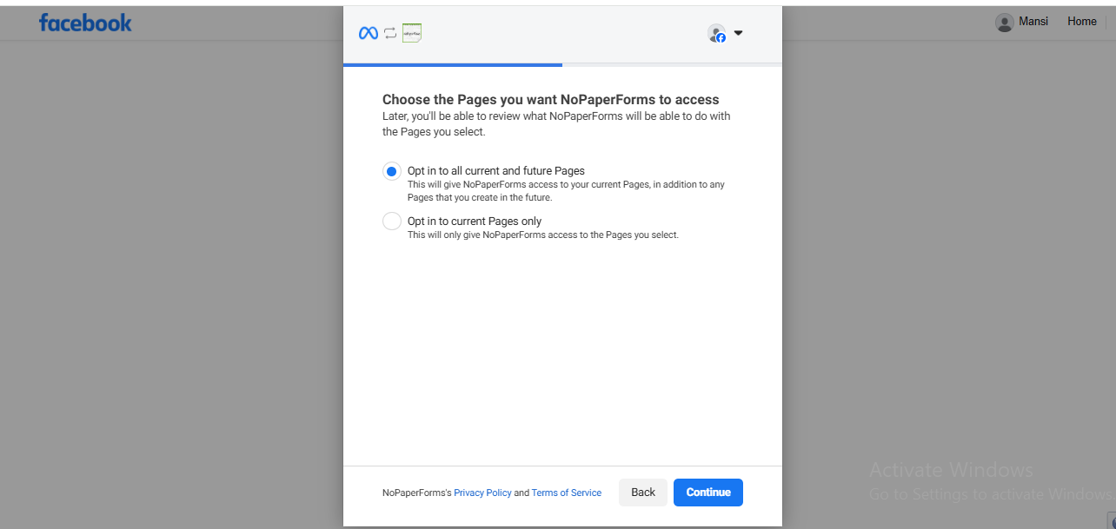Viewport: 1116px width, 529px height.
Task: Open the Privacy Policy link
Action: (482, 493)
